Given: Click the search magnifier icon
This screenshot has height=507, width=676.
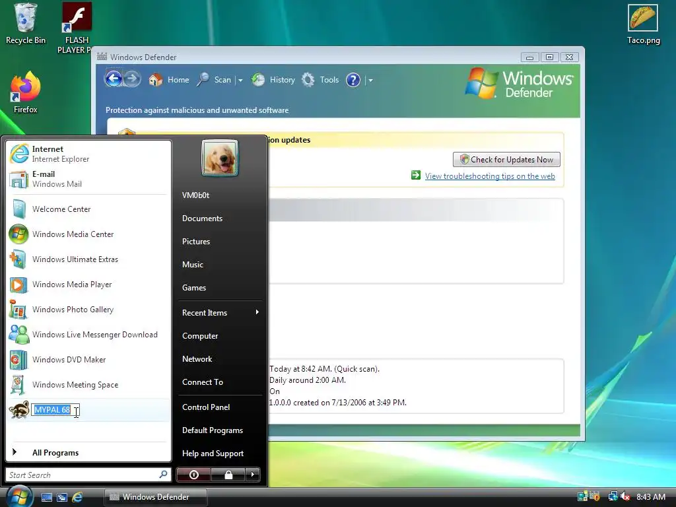Looking at the screenshot, I should pos(164,474).
